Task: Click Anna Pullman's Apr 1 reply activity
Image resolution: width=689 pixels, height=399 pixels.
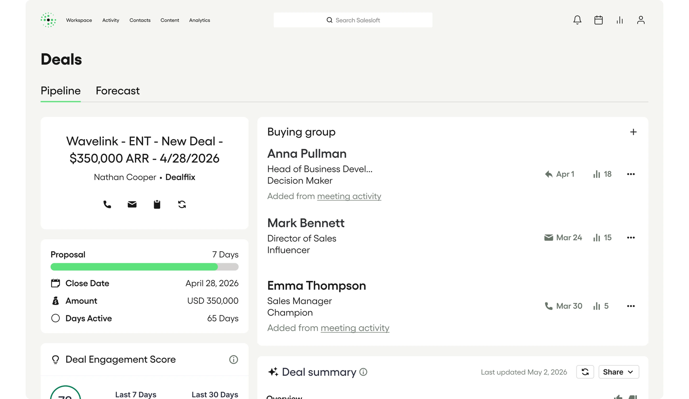Action: (559, 174)
